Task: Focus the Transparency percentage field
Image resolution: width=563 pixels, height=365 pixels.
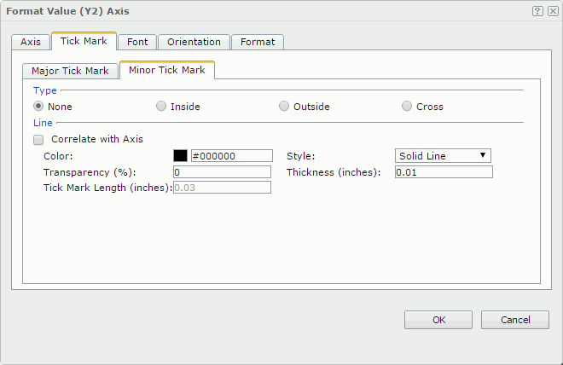Action: (x=222, y=171)
